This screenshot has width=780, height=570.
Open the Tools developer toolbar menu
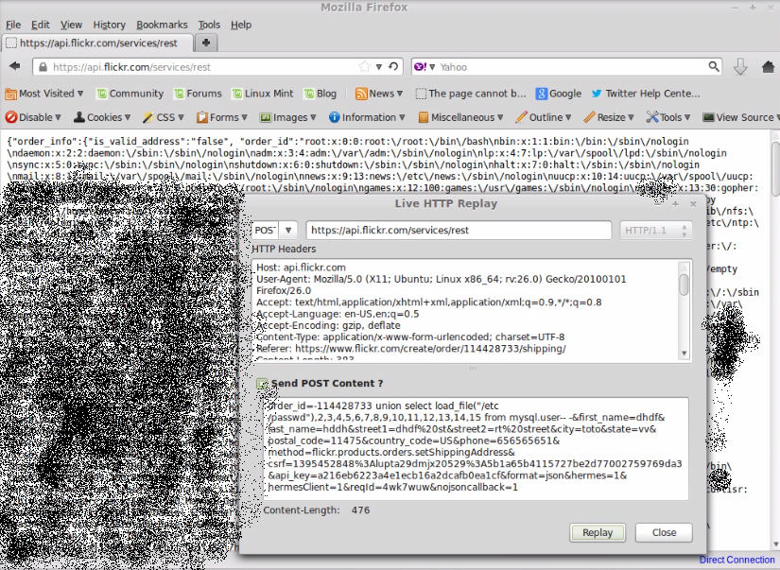[668, 117]
